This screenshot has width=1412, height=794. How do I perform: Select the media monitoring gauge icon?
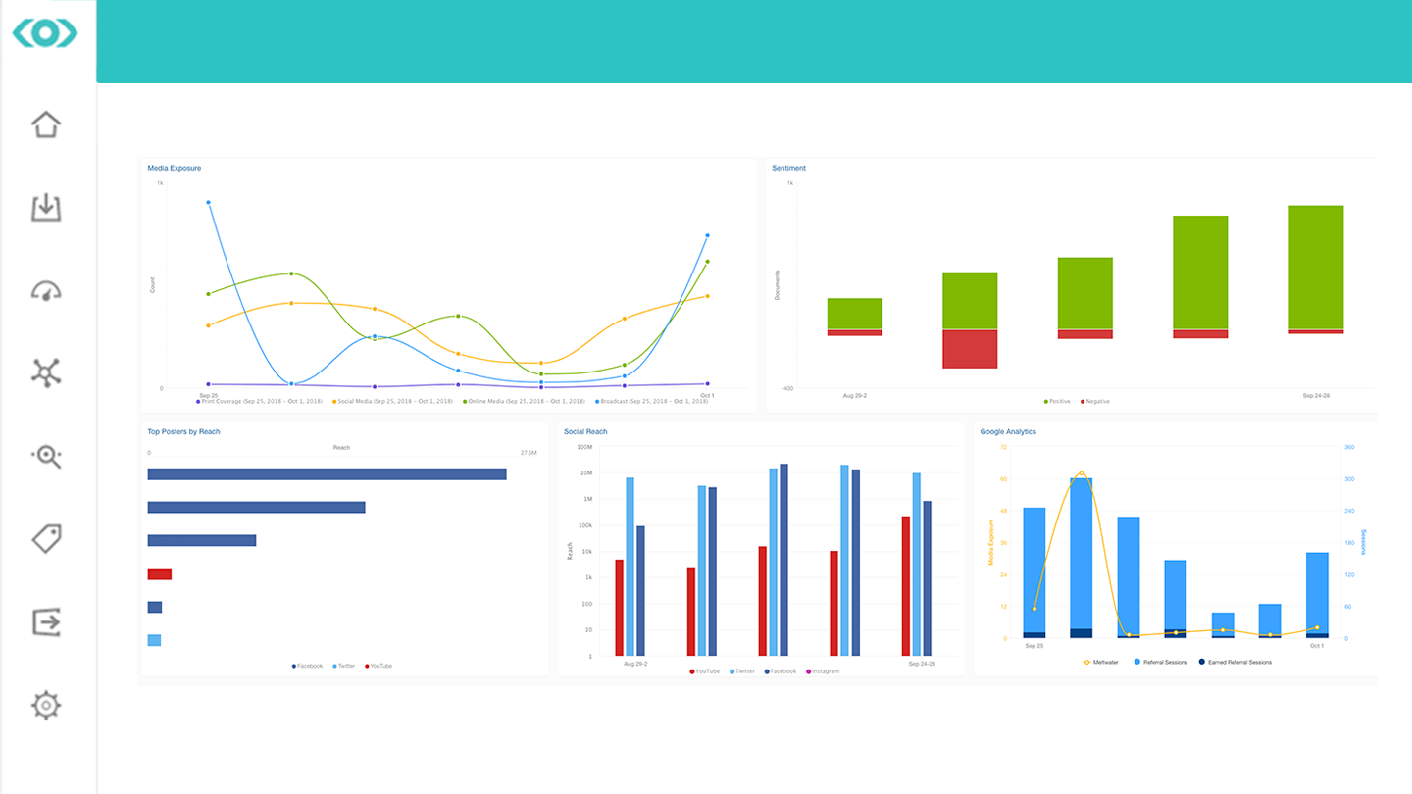[x=45, y=290]
